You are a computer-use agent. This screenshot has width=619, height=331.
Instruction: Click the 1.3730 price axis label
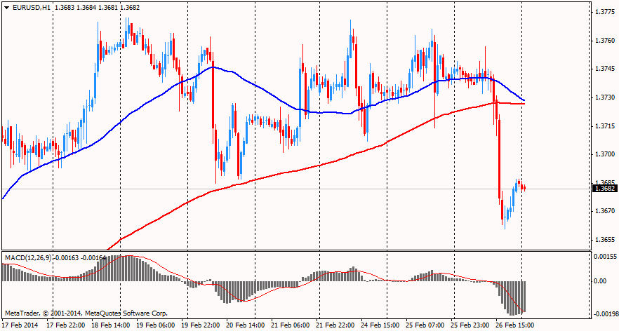click(606, 97)
